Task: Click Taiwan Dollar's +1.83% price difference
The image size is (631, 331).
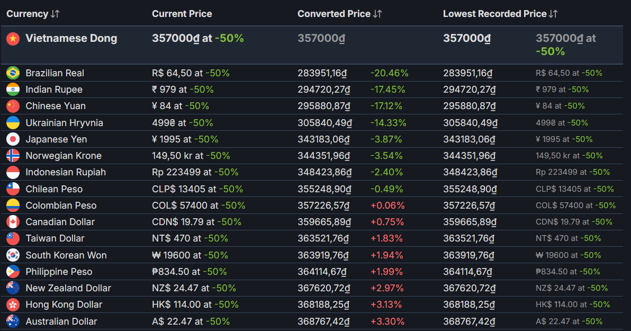Action: (386, 238)
